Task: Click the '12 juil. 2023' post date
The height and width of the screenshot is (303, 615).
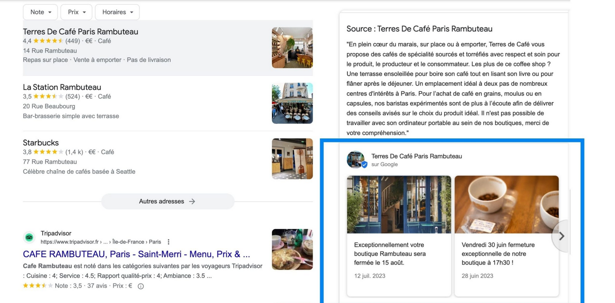Action: (x=369, y=276)
